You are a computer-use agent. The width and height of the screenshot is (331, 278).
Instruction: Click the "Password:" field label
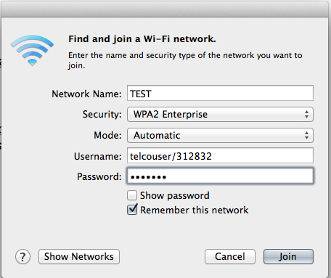(x=99, y=176)
